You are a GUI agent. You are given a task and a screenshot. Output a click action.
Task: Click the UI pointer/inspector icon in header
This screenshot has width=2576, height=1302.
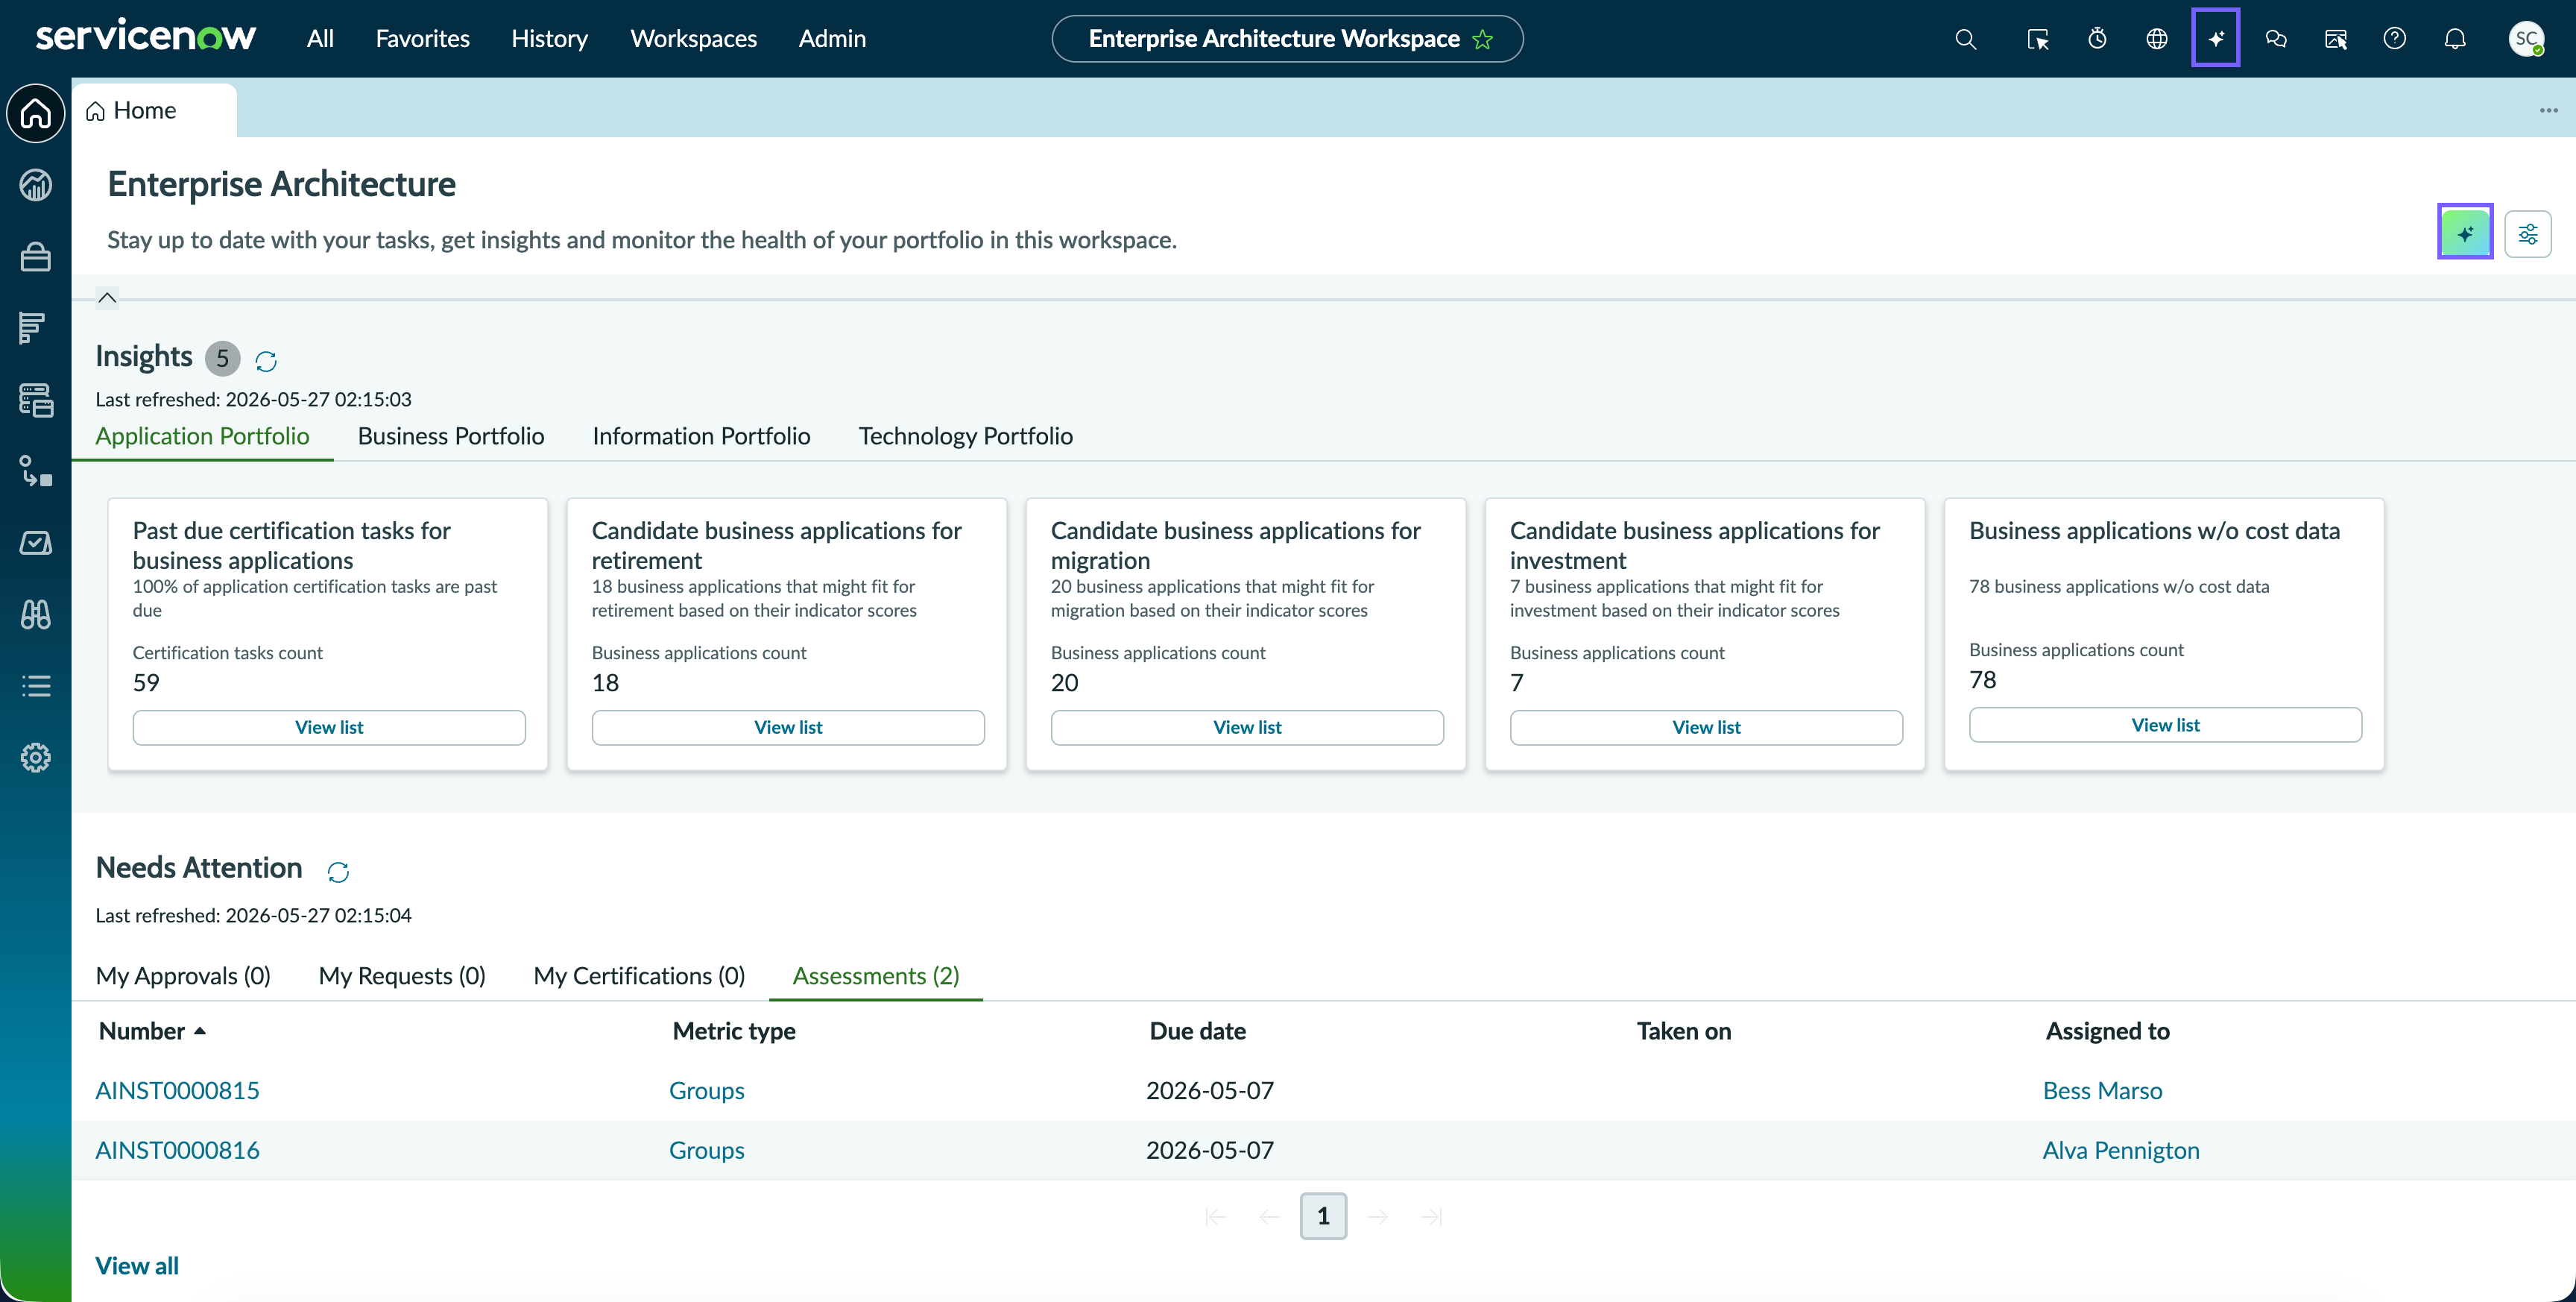(2037, 39)
